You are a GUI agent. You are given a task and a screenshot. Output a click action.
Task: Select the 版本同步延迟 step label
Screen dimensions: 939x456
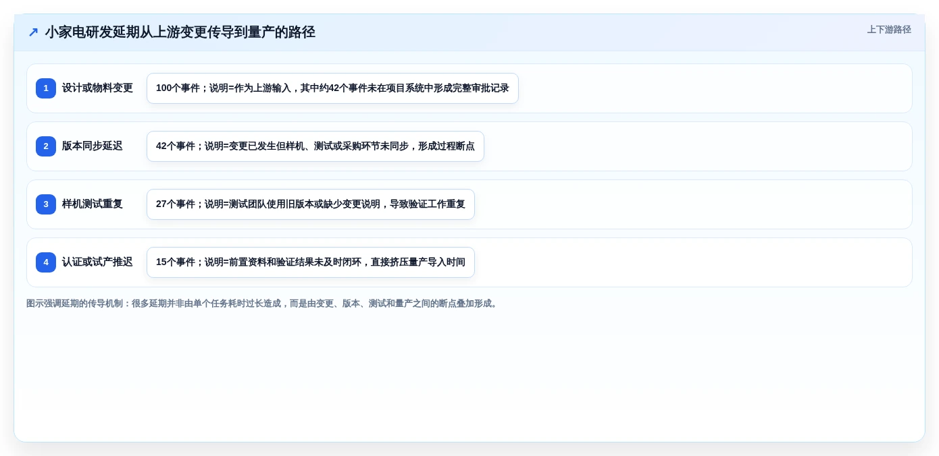pos(93,146)
